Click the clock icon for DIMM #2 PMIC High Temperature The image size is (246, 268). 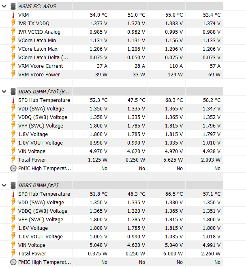coord(13,262)
